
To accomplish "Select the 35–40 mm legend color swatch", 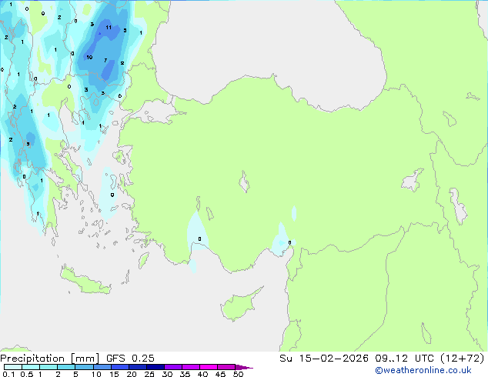I will 190,367.
